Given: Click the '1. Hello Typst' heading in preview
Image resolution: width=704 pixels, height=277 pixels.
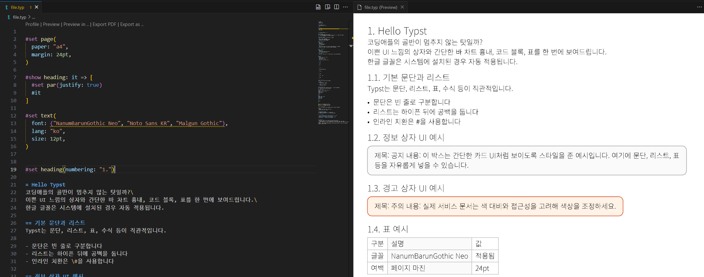Looking at the screenshot, I should (x=397, y=31).
